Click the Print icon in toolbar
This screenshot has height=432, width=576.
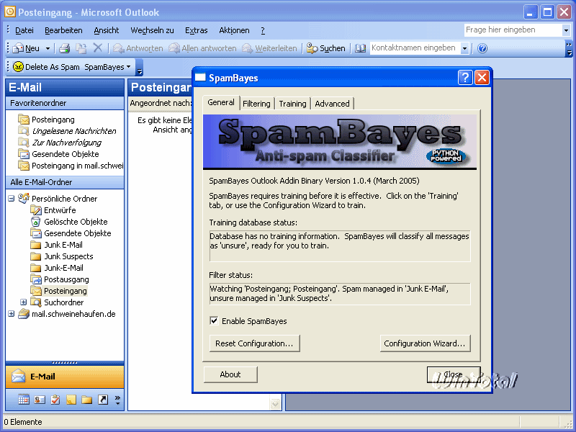click(x=65, y=48)
